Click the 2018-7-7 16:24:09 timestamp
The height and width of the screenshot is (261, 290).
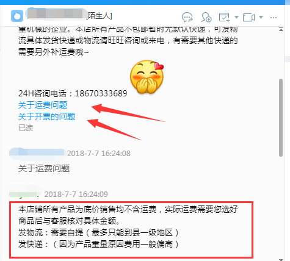(76, 195)
